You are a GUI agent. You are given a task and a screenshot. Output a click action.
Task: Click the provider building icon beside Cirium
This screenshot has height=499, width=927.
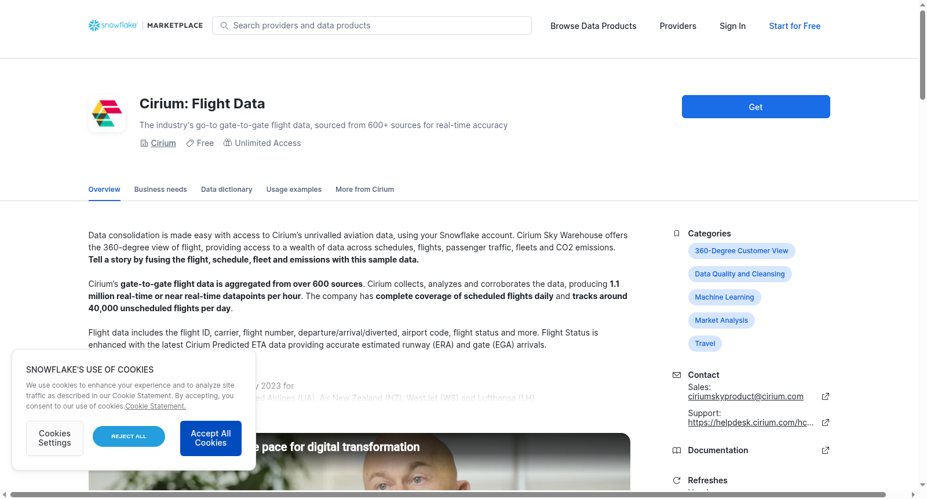tap(144, 143)
